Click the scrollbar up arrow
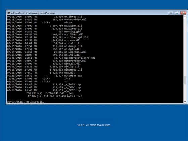The height and width of the screenshot is (141, 188). (x=185, y=17)
